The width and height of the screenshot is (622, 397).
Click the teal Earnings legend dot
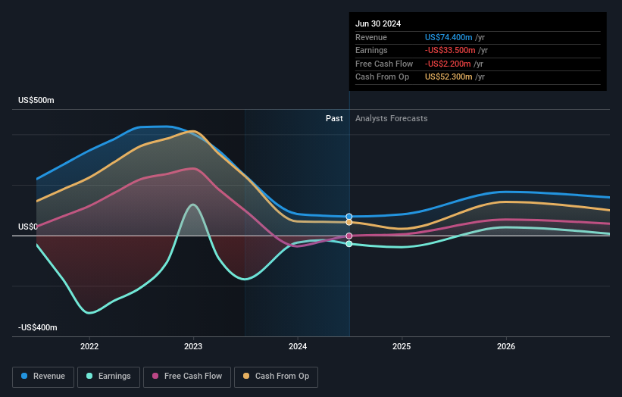click(x=89, y=376)
